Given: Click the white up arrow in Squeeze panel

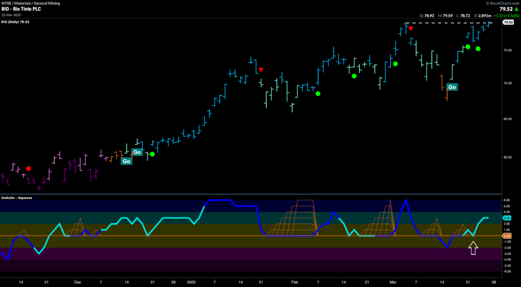Looking at the screenshot, I should [473, 248].
